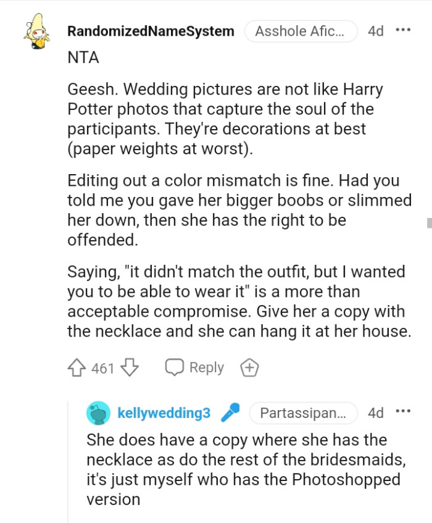Click the 4d timestamp on the top comment

[376, 31]
